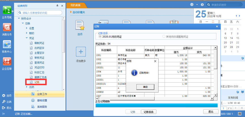
Task: Switch to the 我的桌面 tab
Action: [76, 5]
